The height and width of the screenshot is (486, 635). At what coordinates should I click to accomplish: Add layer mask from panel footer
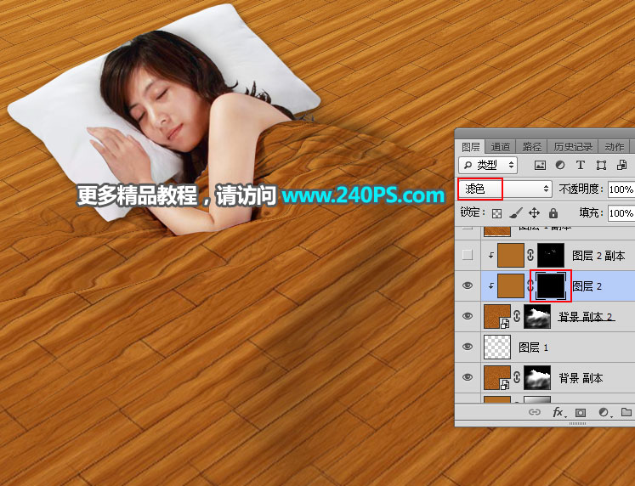[581, 412]
